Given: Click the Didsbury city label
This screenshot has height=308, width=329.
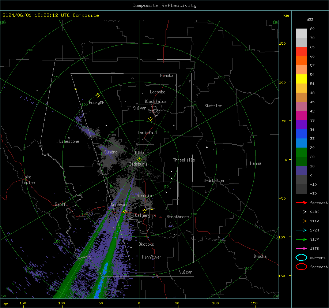Looking at the screenshot, I should pyautogui.click(x=138, y=164).
